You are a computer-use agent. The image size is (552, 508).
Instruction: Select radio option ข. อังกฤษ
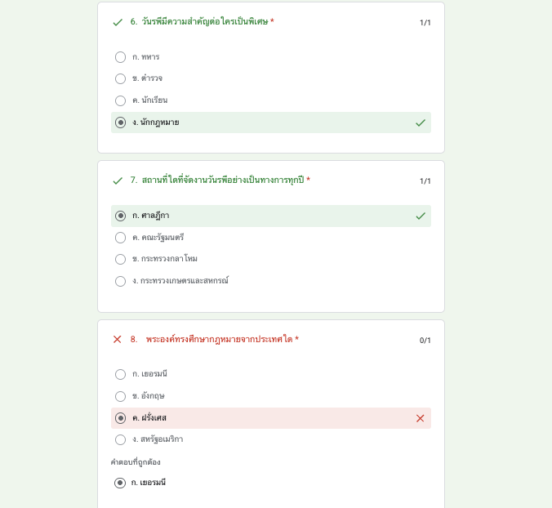pyautogui.click(x=121, y=396)
